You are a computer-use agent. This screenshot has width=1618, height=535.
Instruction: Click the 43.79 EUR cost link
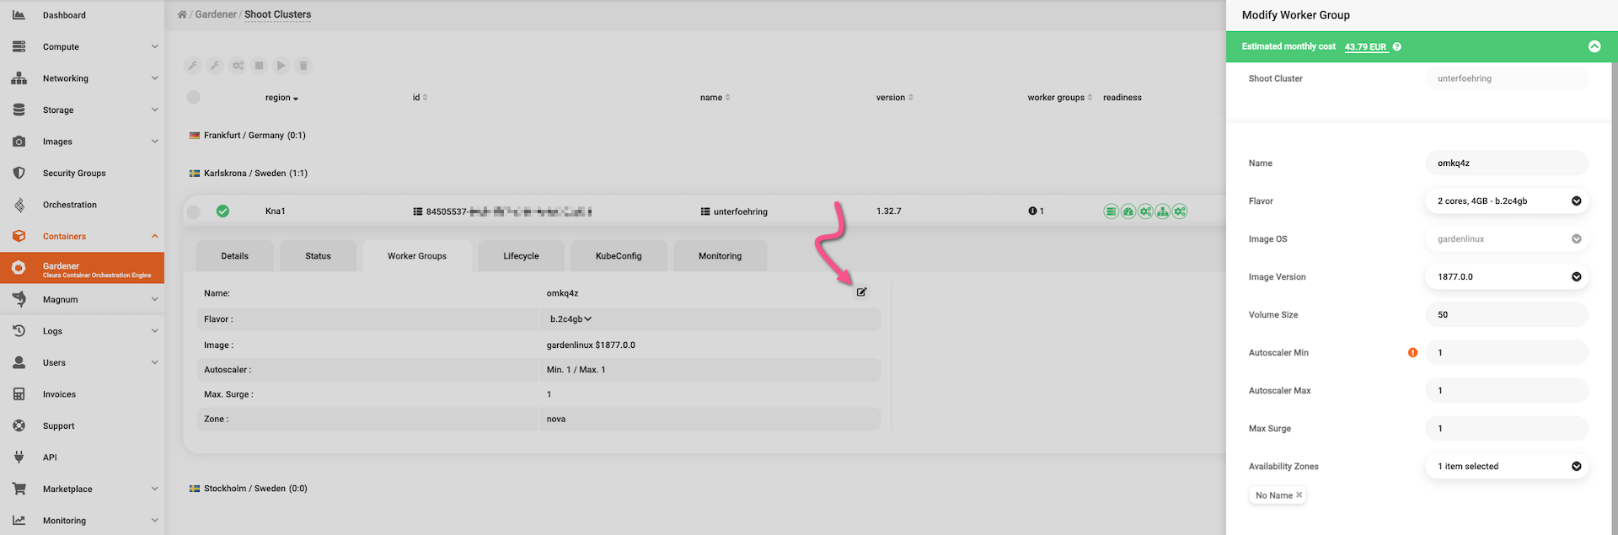click(1365, 47)
